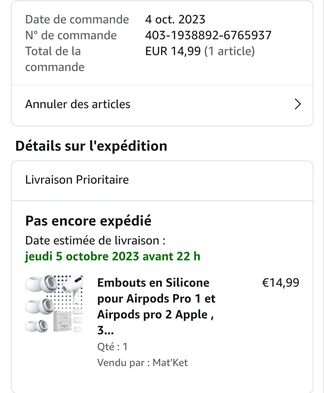Open the silicone ear tips product thumbnail
The width and height of the screenshot is (324, 393).
(54, 304)
